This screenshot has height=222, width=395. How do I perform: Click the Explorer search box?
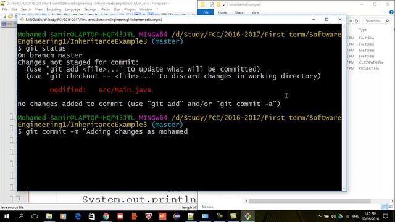[376, 21]
